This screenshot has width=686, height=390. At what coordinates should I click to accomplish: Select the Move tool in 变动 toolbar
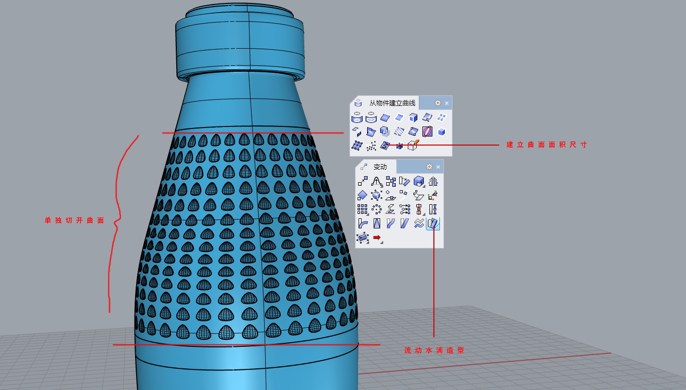363,181
